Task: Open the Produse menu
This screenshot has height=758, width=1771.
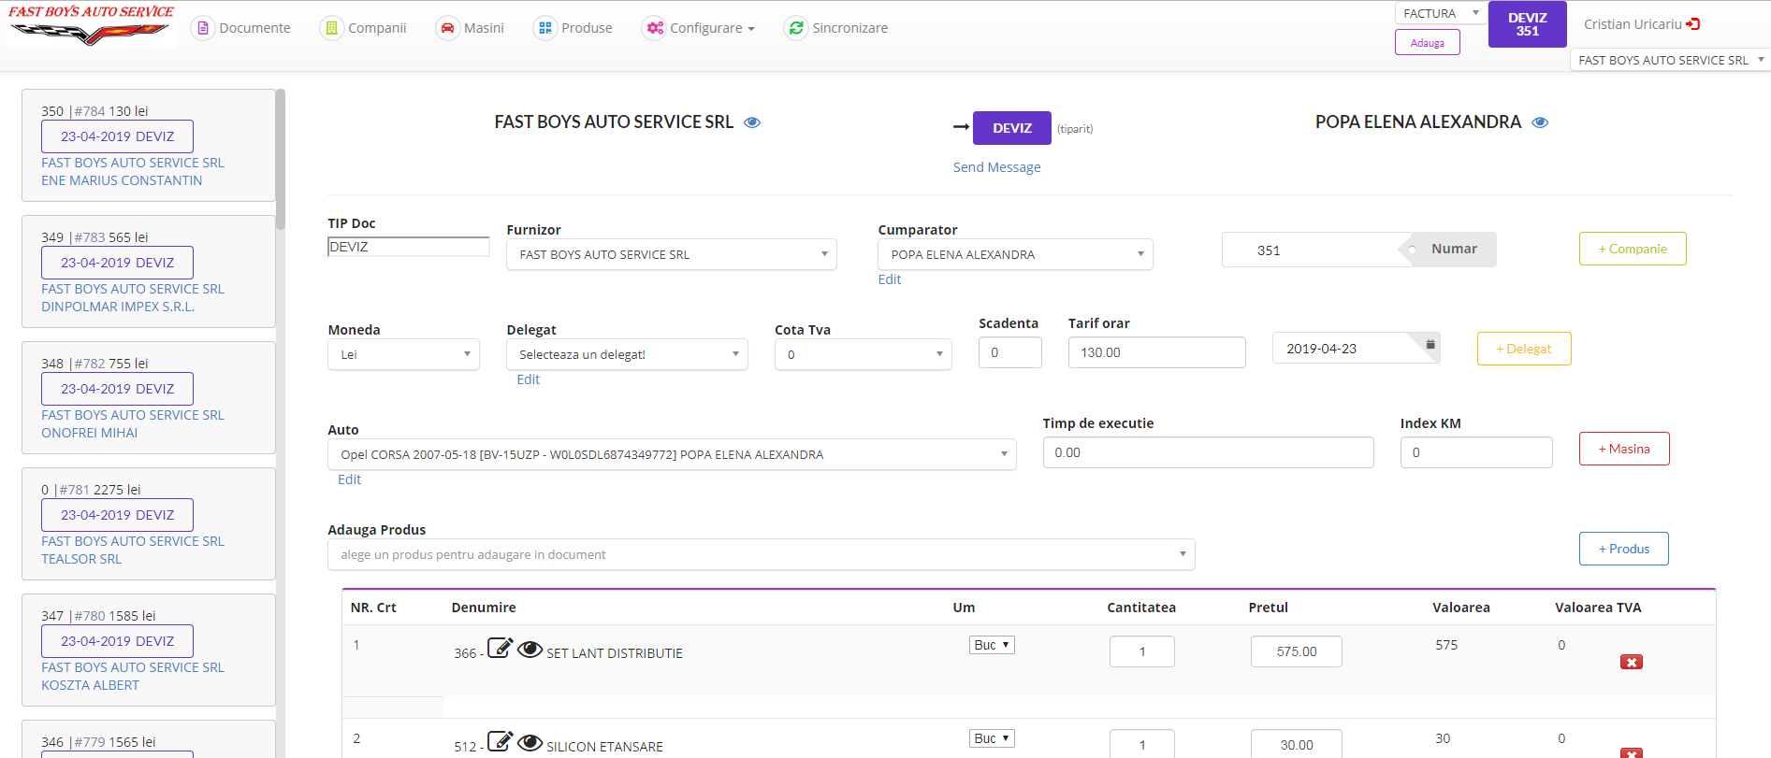Action: [x=573, y=28]
